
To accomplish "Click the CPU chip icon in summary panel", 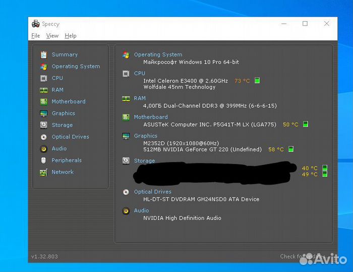I will tap(126, 74).
